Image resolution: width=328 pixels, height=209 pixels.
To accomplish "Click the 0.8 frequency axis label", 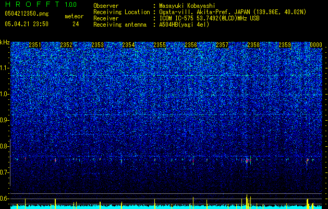I will click(x=4, y=146).
